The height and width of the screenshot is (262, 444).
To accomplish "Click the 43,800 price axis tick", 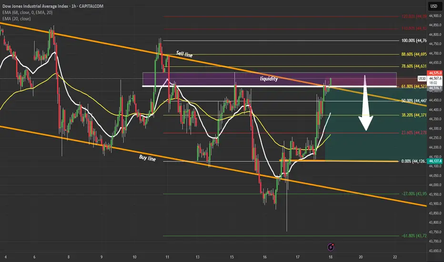I will click(435, 222).
